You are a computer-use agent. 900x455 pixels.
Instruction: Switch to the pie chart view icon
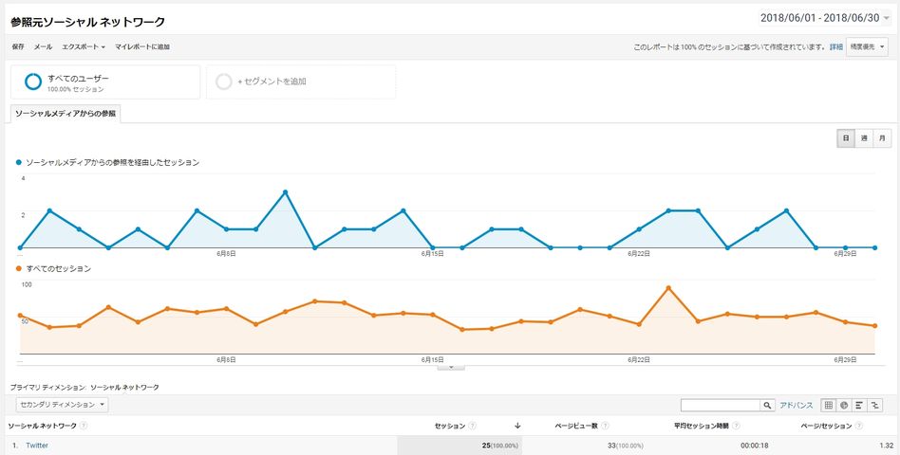pos(843,405)
